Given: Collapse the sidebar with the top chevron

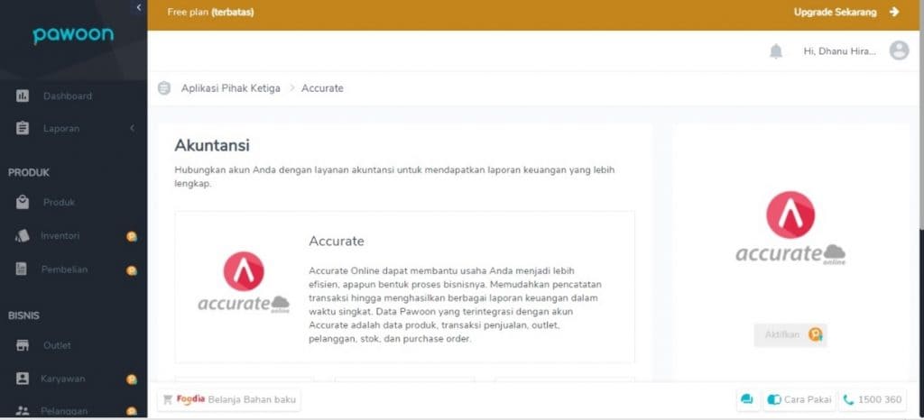Looking at the screenshot, I should pyautogui.click(x=138, y=7).
